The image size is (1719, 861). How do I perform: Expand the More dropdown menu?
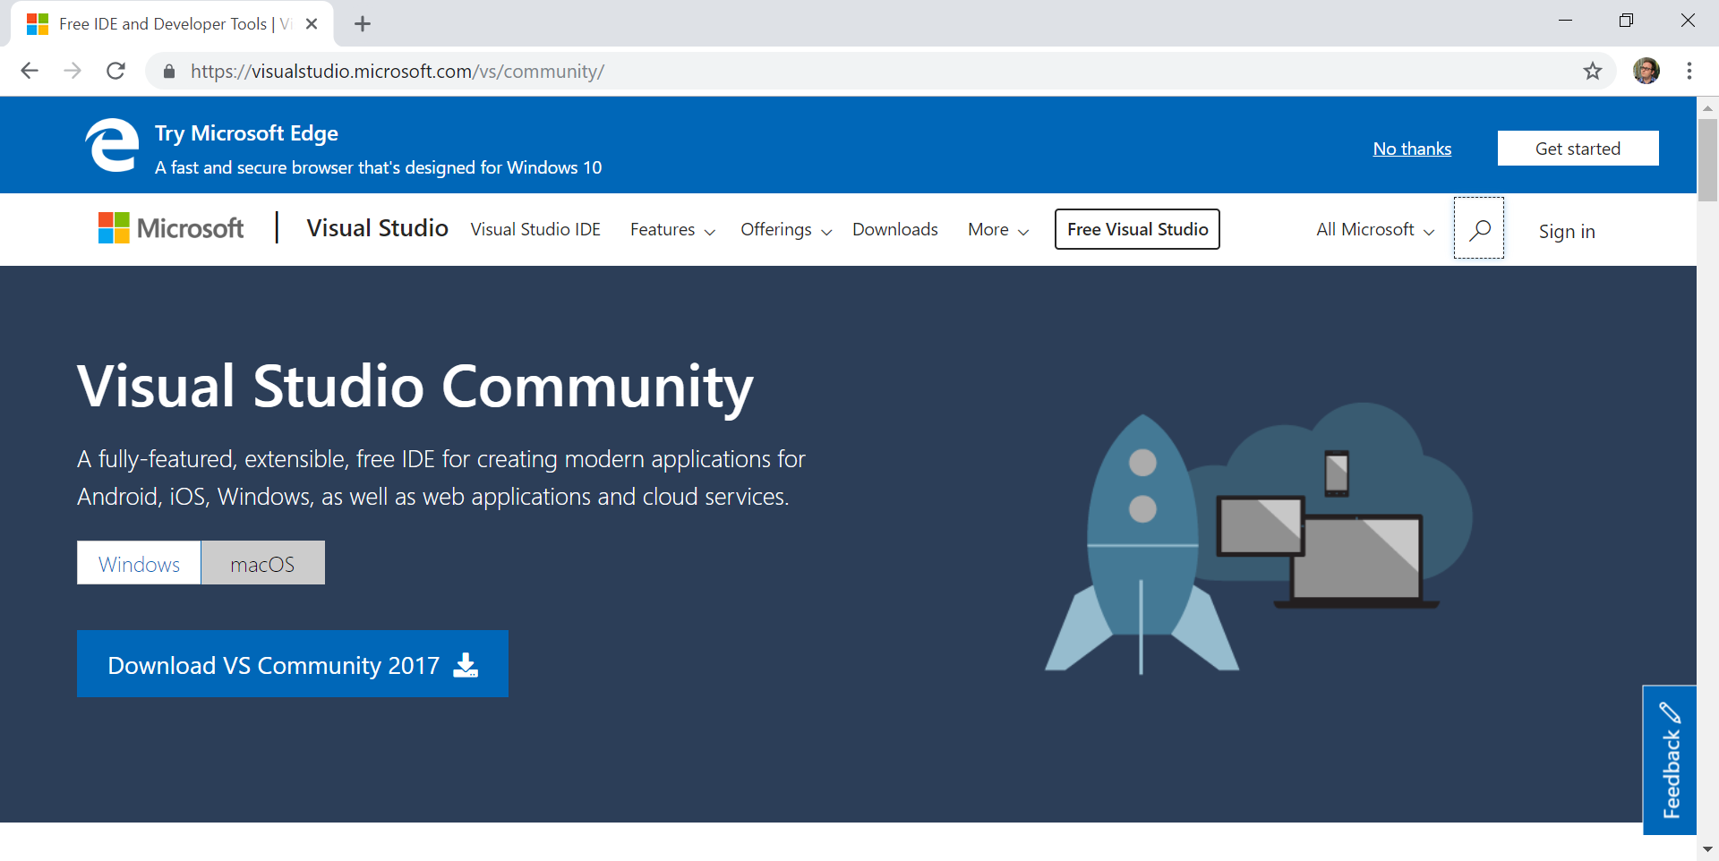click(998, 229)
